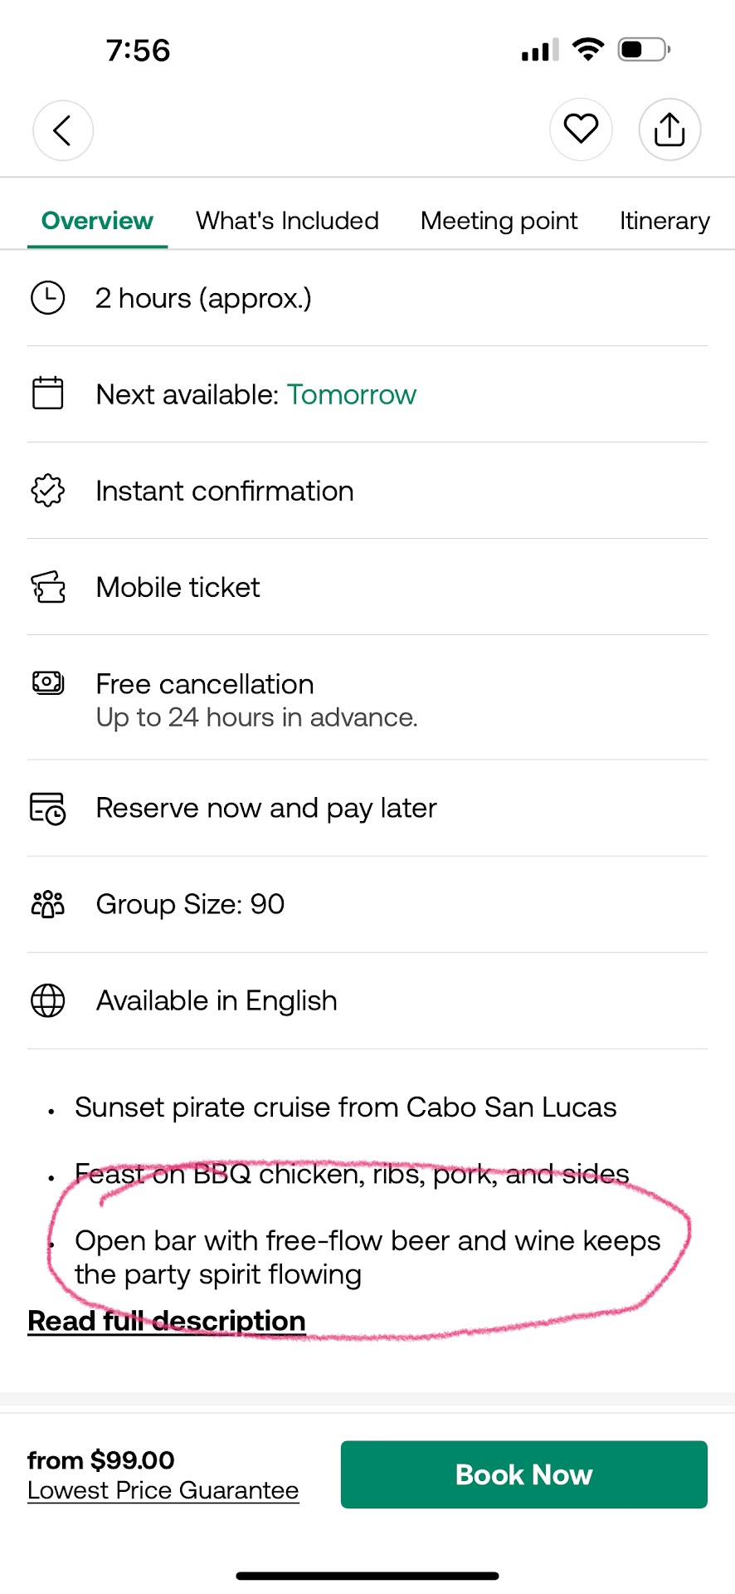Click the mobile ticket icon
Screen dimensions: 735x1594
pyautogui.click(x=48, y=587)
